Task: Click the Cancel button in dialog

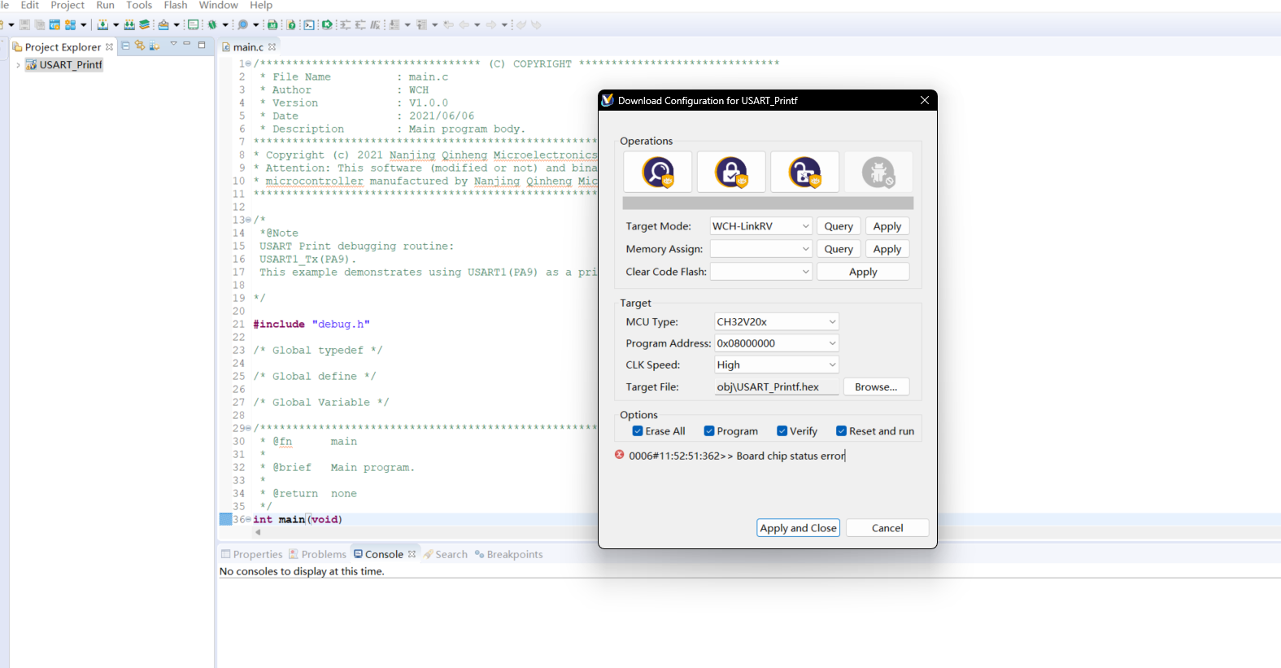Action: [x=887, y=528]
